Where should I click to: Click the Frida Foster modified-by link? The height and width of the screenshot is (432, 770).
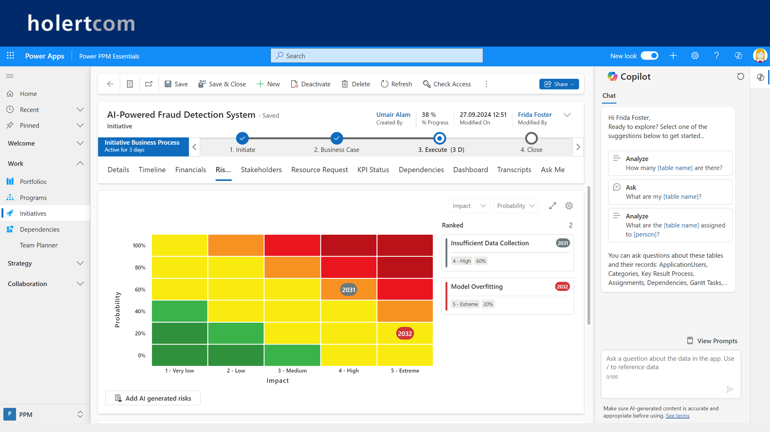tap(535, 114)
